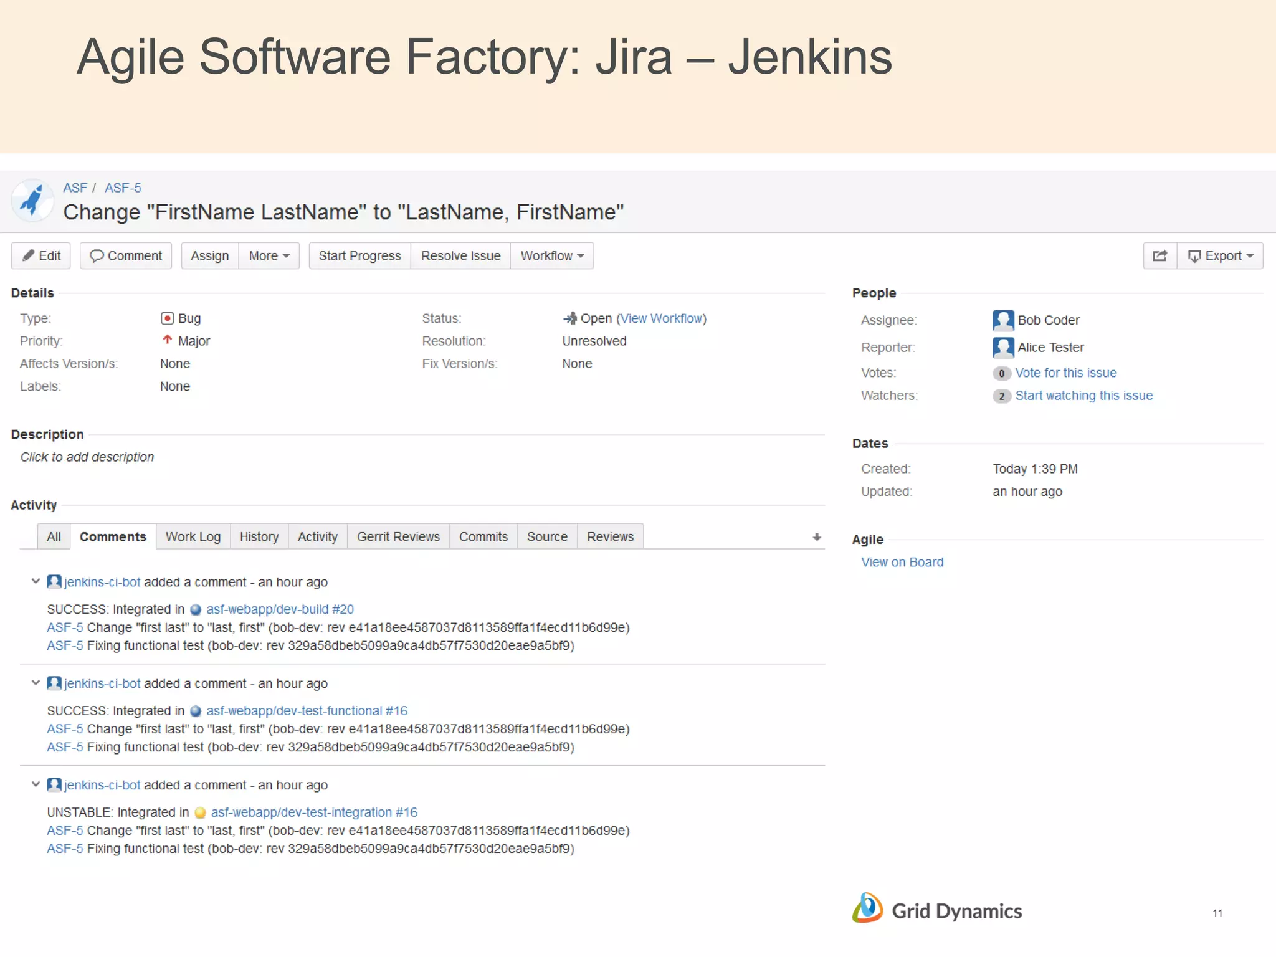
Task: Click the Edit button
Action: tap(41, 256)
